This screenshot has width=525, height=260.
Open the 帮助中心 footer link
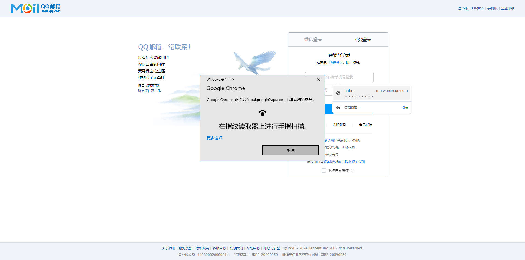coord(253,248)
